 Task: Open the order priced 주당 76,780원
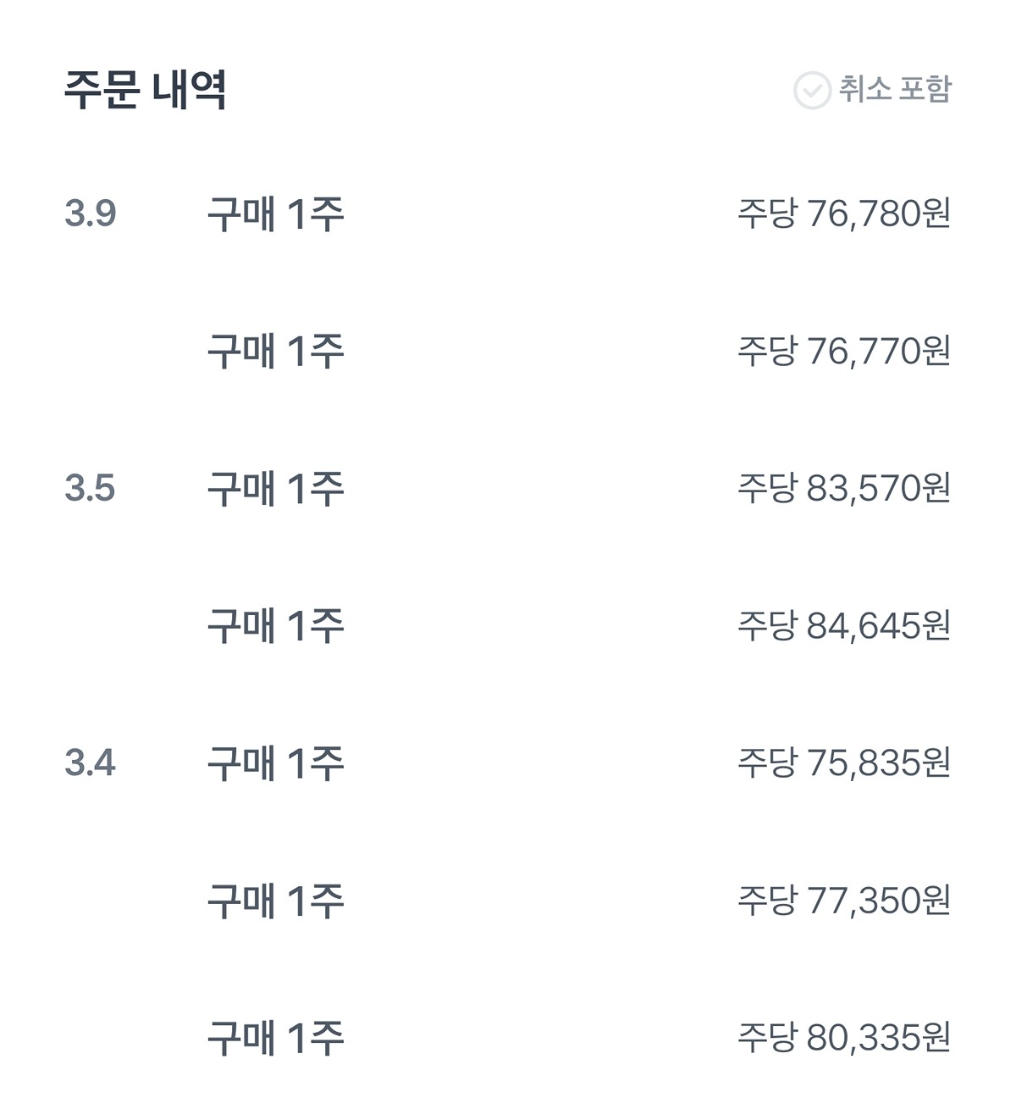(x=843, y=213)
